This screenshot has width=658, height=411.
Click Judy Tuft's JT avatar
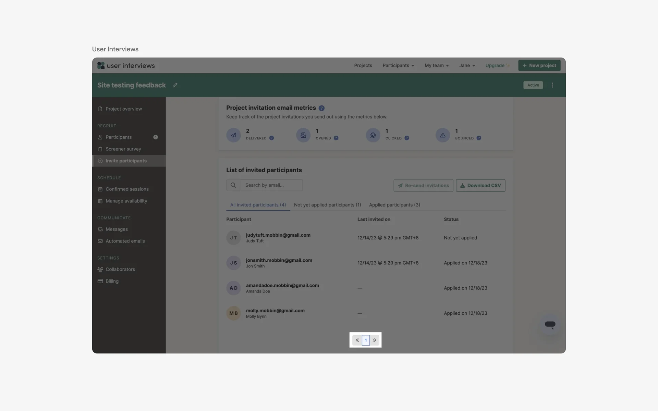[233, 238]
